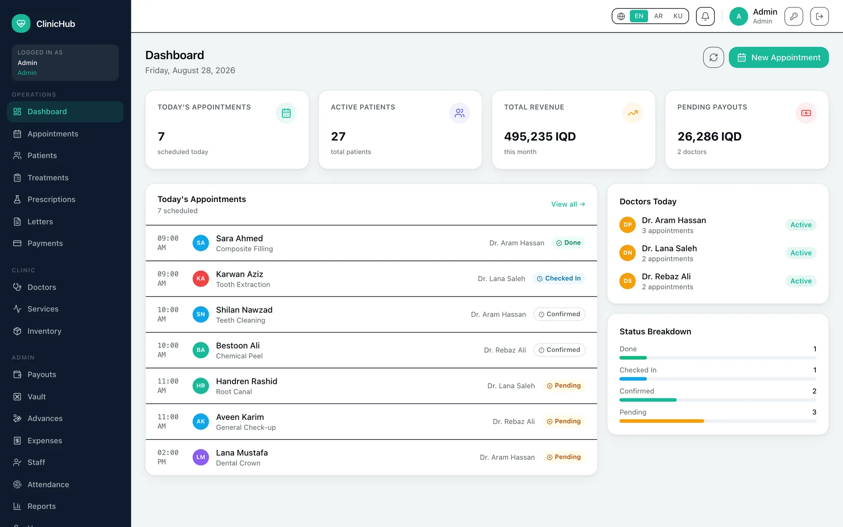Screen dimensions: 843x527
Task: Open Attendance in the sidebar
Action: pos(65,485)
